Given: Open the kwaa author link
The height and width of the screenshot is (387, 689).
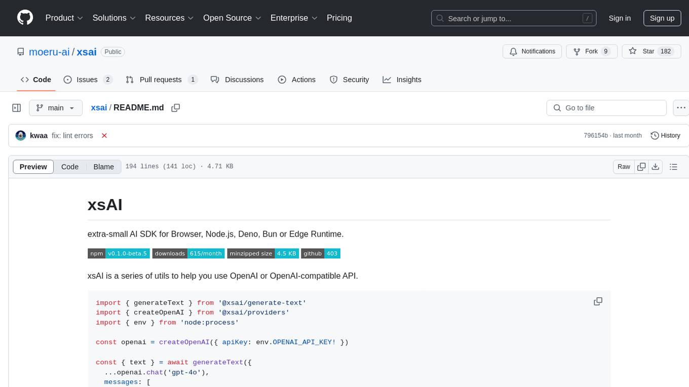Looking at the screenshot, I should [39, 136].
